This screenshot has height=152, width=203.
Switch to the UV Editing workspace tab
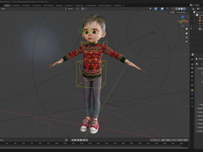36,5
